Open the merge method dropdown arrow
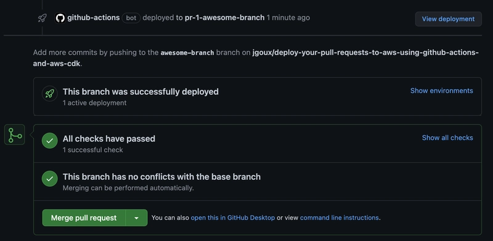This screenshot has width=493, height=241. coord(136,218)
